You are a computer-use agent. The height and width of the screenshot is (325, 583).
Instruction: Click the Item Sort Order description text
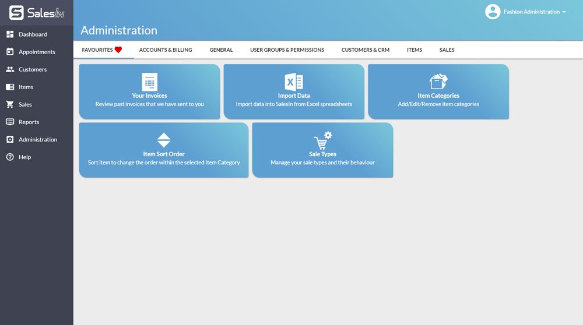point(164,162)
